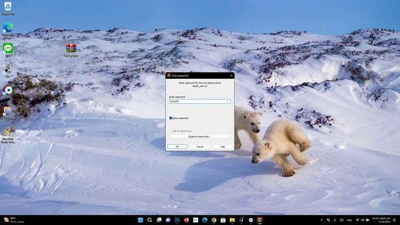400x225 pixels.
Task: Click inside the Enter password field
Action: (200, 101)
